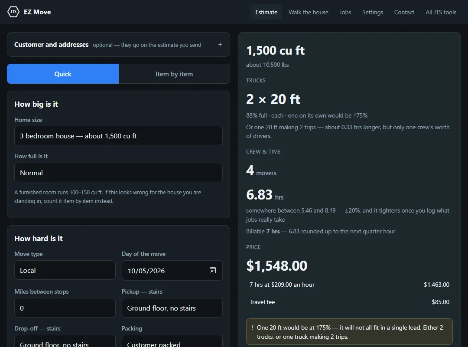The width and height of the screenshot is (468, 347).
Task: Click the '$1,548.00' price total
Action: pos(276,266)
